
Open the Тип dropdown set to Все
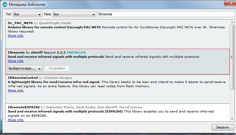28,14
